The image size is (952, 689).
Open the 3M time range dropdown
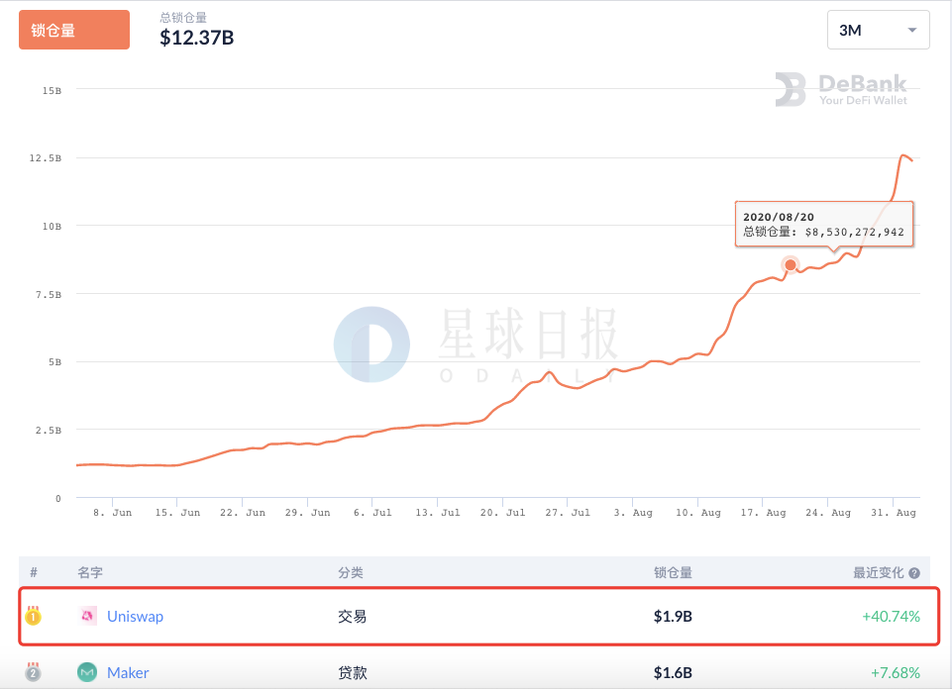[878, 30]
